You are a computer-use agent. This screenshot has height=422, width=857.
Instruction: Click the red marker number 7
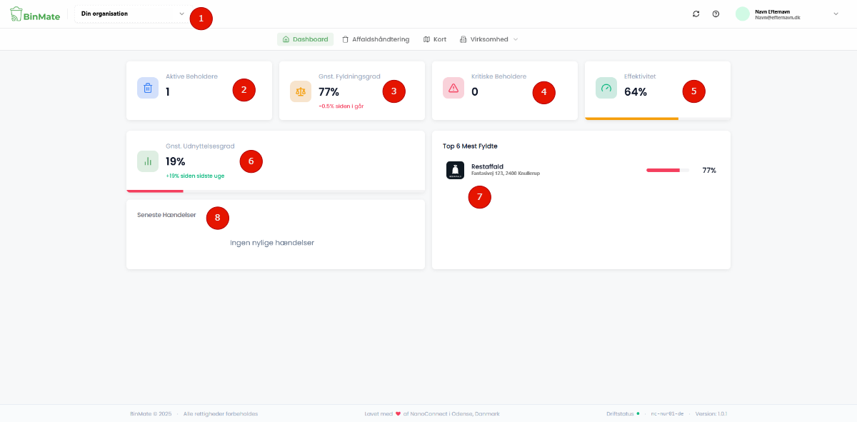click(x=480, y=197)
